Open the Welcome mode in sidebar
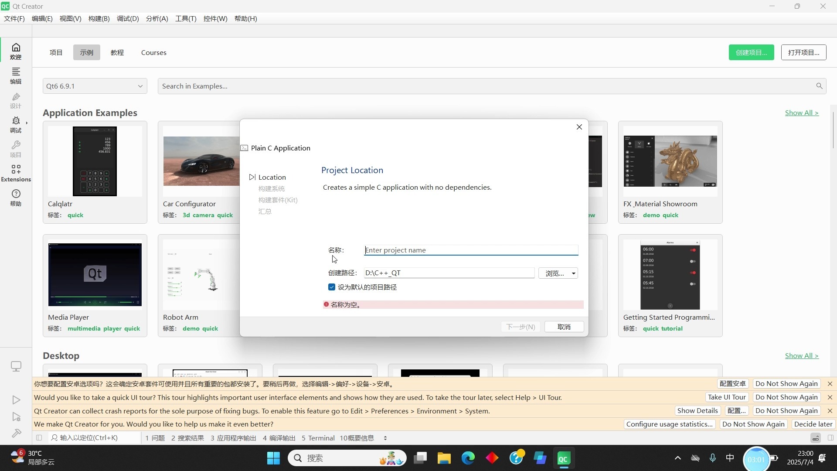This screenshot has height=471, width=837. pos(16,51)
